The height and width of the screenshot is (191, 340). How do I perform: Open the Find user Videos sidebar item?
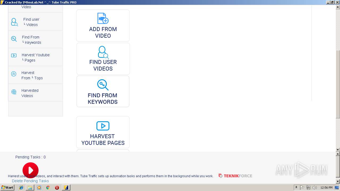36,22
